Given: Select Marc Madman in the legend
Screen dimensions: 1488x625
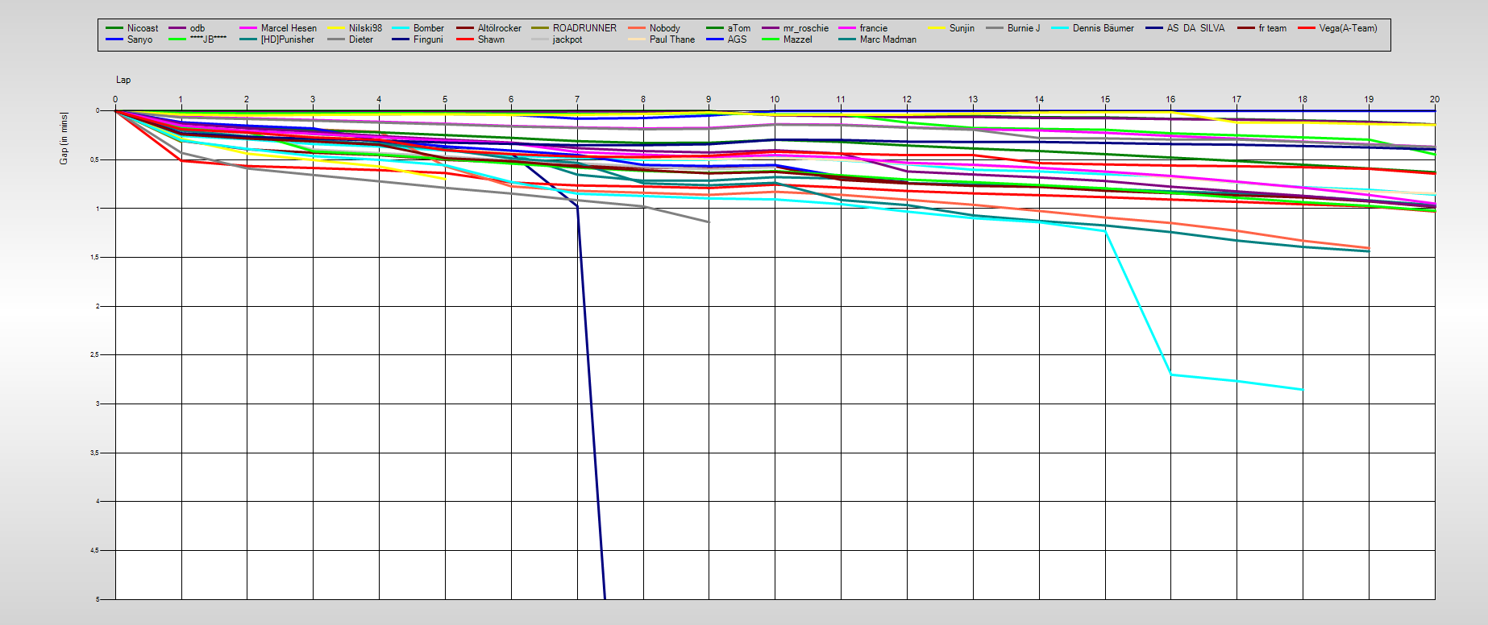Looking at the screenshot, I should pos(887,39).
